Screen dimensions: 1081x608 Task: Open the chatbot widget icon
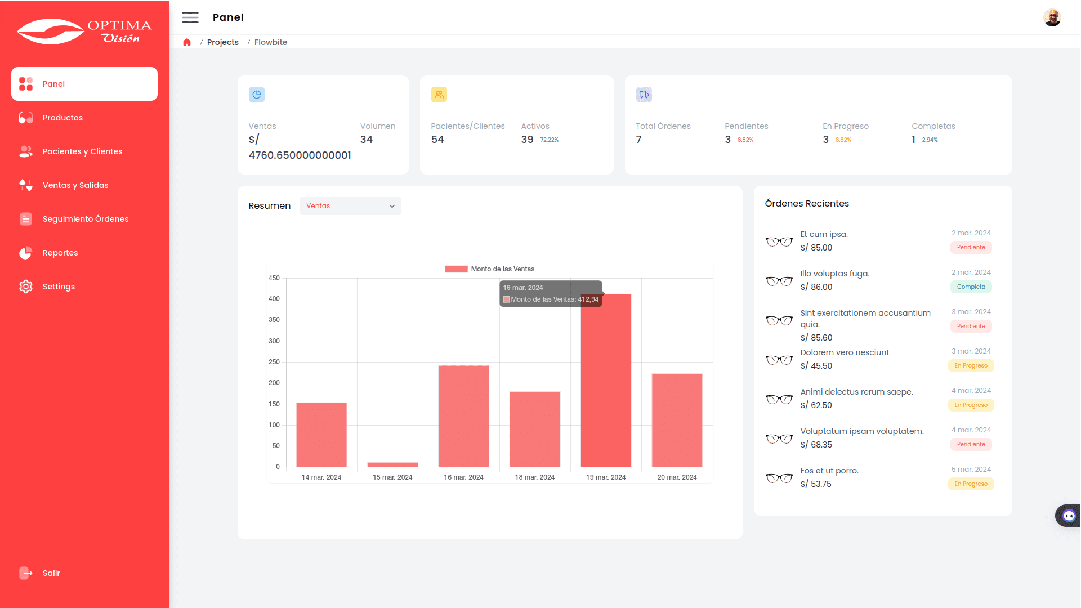(1069, 516)
